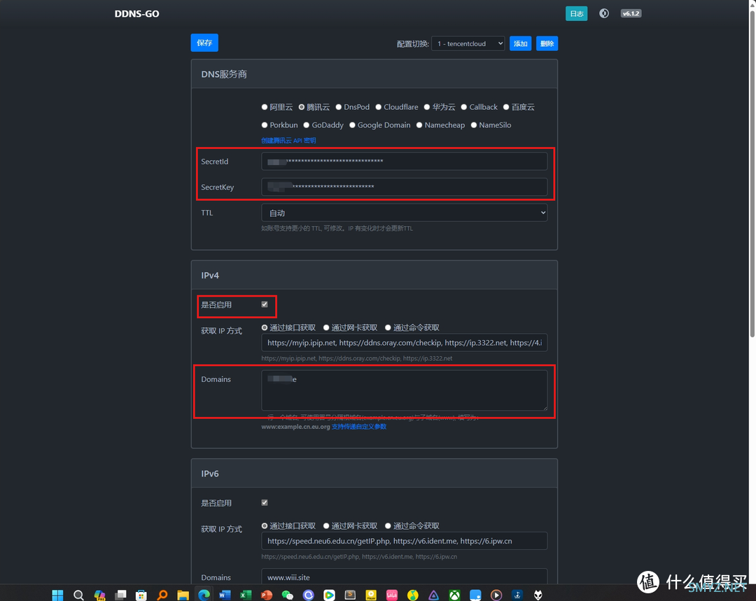Launch Microsoft Store from taskbar
The width and height of the screenshot is (756, 601).
[x=141, y=595]
